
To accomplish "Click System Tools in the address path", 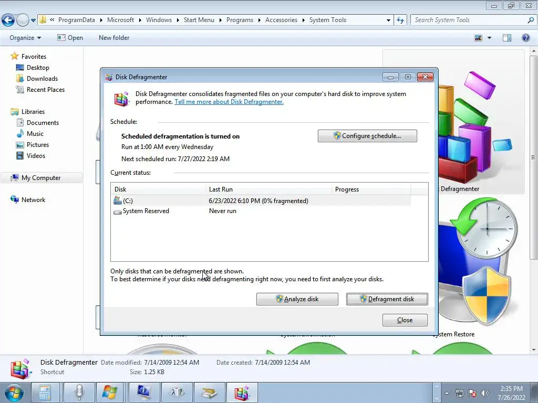I will [x=328, y=20].
